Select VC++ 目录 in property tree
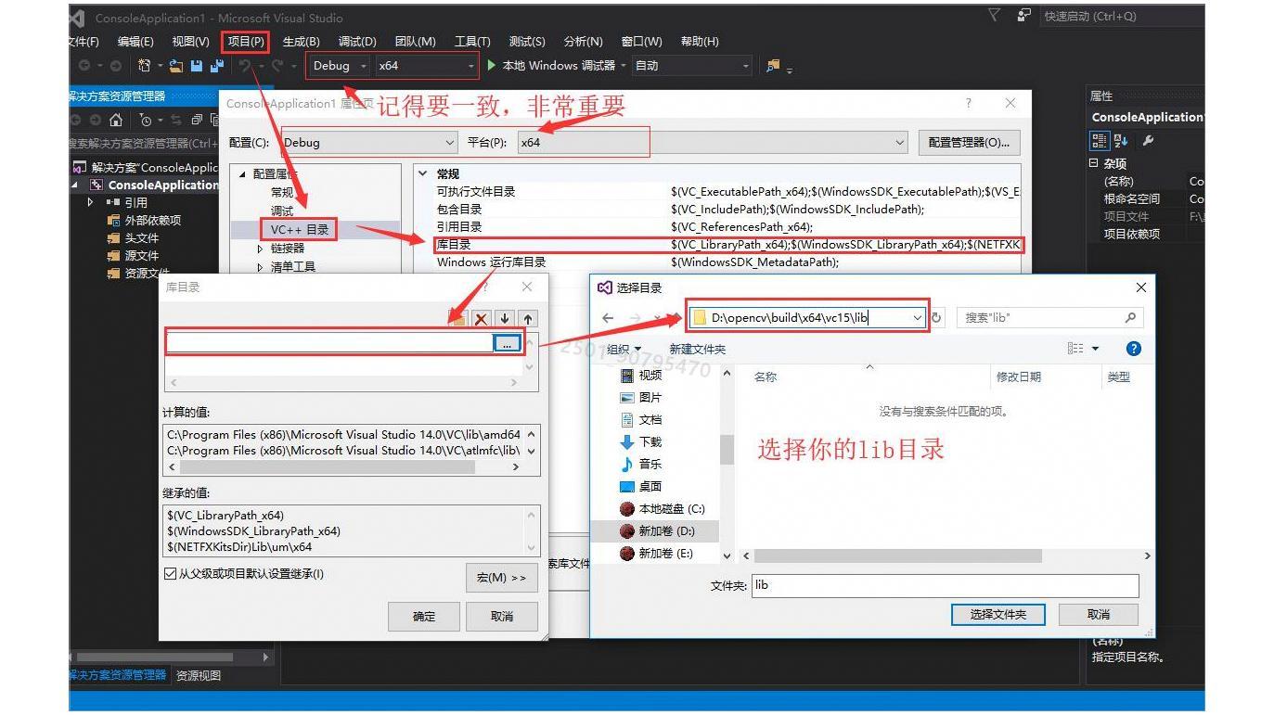Viewport: 1274px width, 715px height. click(299, 230)
